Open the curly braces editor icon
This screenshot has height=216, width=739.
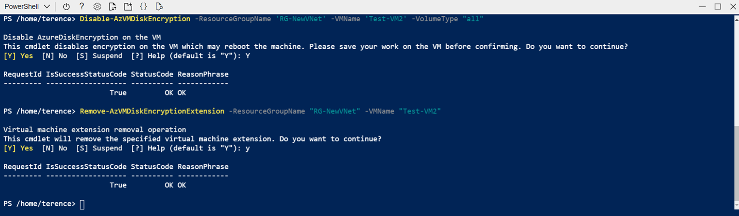coord(143,7)
